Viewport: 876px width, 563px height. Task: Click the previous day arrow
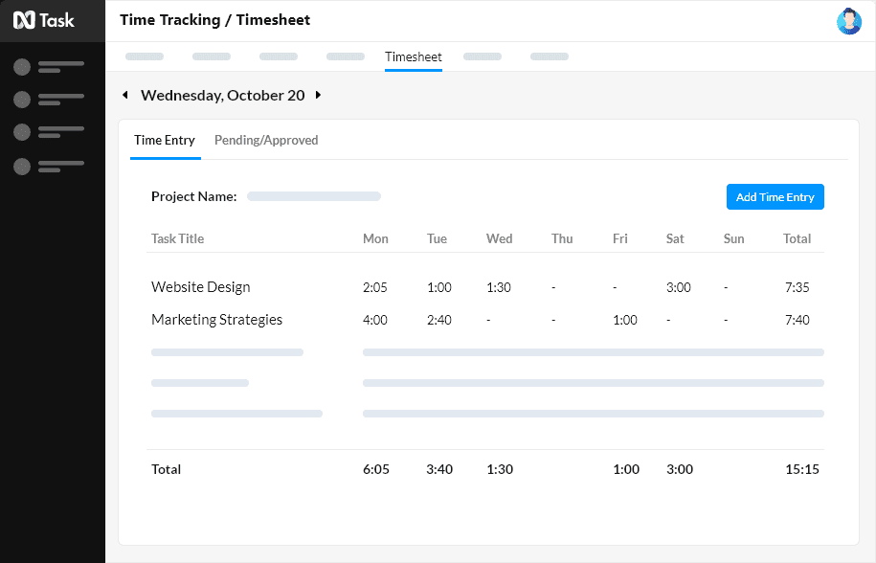tap(125, 95)
